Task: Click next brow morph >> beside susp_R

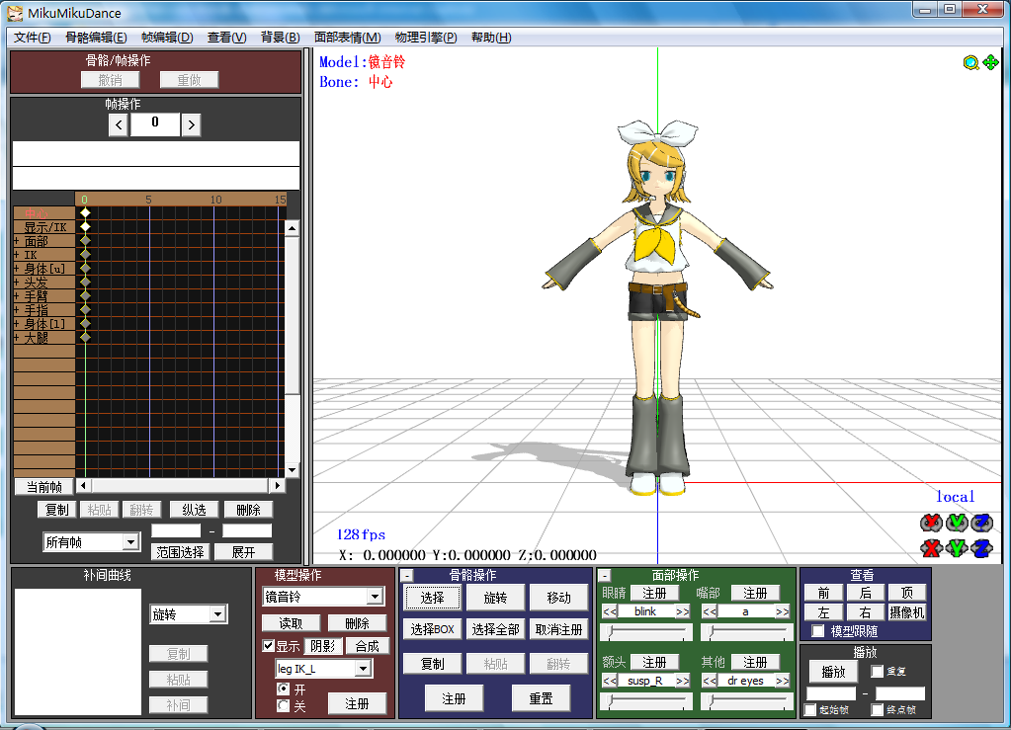Action: pos(682,681)
